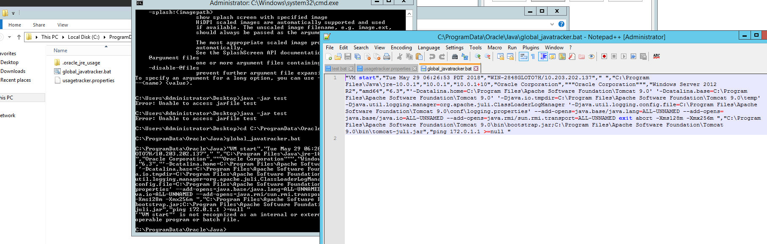This screenshot has height=244, width=767.
Task: Open the Encoding menu
Action: (x=401, y=48)
